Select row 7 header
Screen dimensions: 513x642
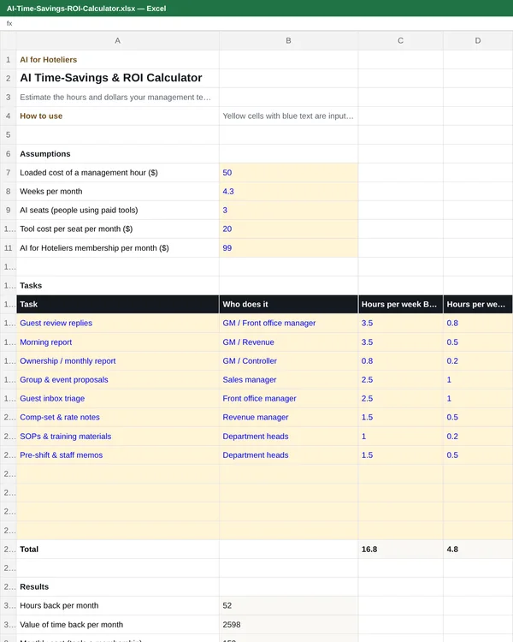tap(9, 172)
